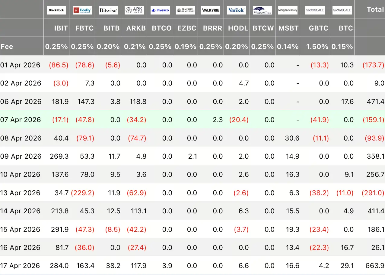Click the VanEck logo
This screenshot has width=385, height=275.
coord(237,10)
